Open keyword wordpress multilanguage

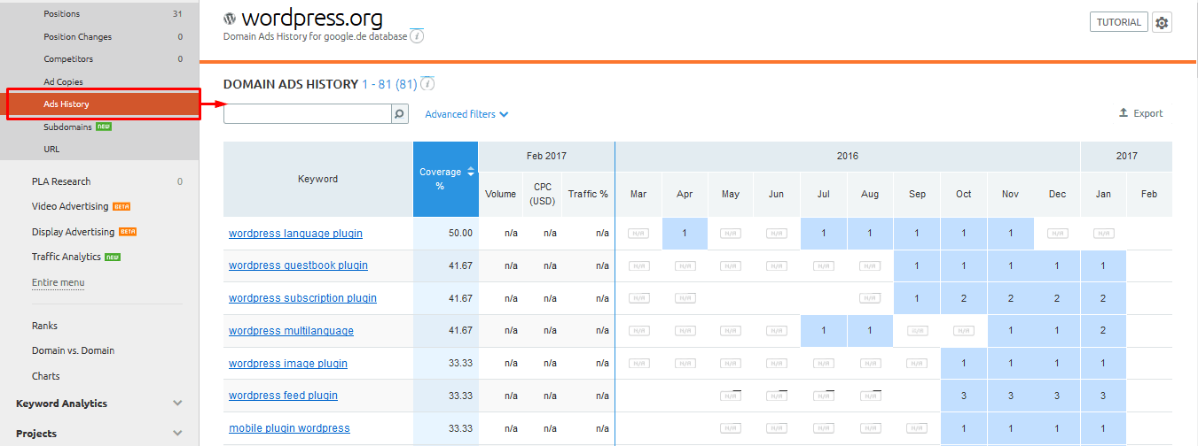coord(291,331)
